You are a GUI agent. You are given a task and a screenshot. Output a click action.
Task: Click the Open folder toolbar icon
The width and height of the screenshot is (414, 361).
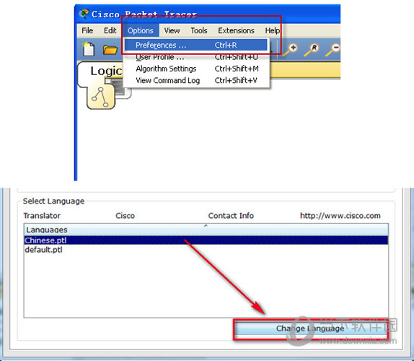coord(110,49)
